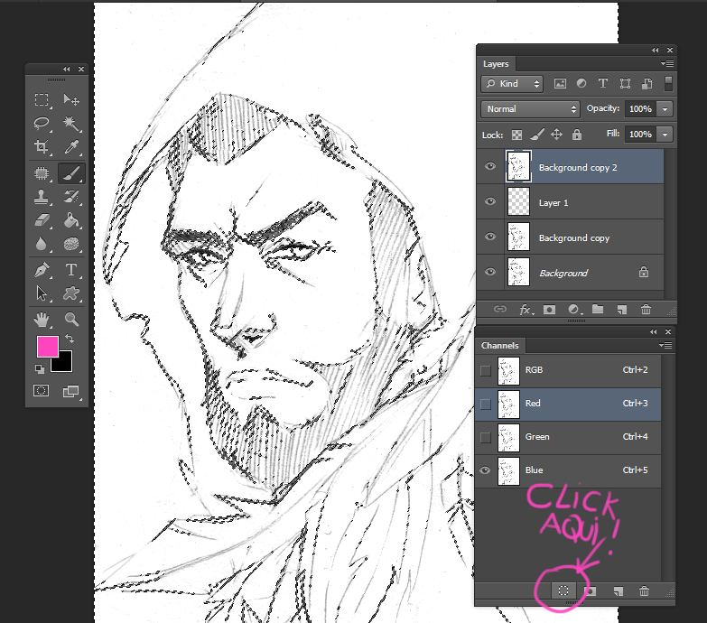Click the pink foreground color swatch
The image size is (707, 623).
point(47,346)
